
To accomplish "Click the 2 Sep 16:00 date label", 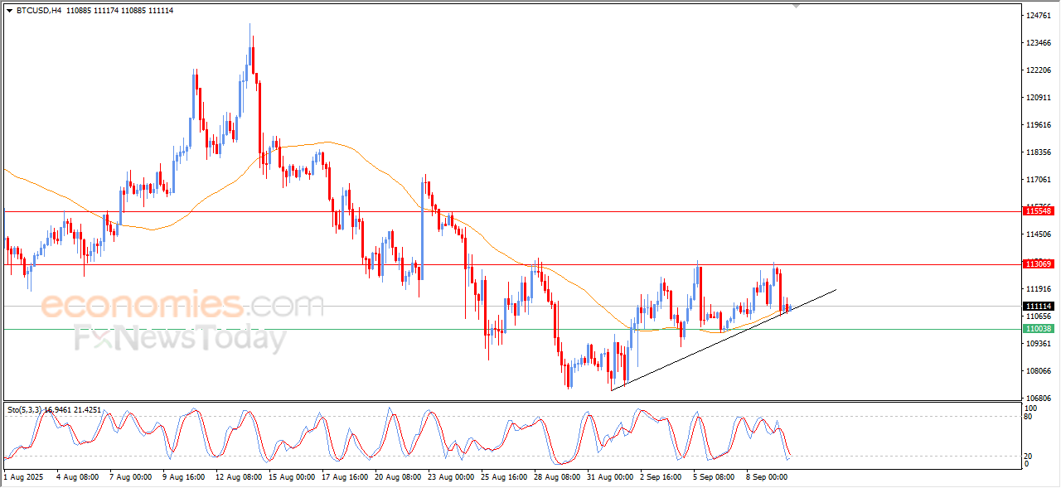I will click(x=661, y=477).
